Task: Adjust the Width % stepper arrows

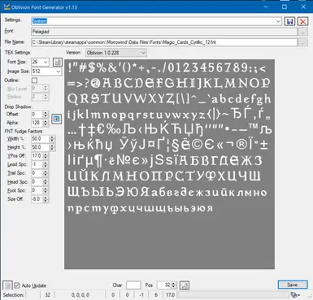Action: (x=52, y=139)
